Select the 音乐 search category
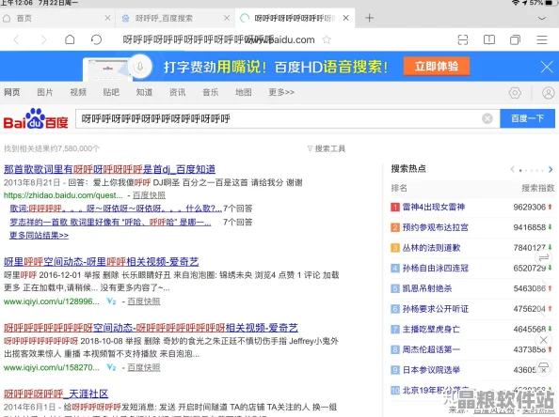559x417 pixels. pyautogui.click(x=211, y=92)
